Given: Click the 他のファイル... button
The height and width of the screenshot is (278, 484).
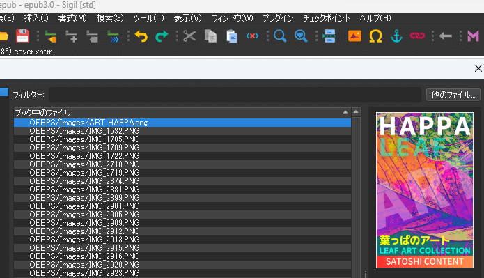Looking at the screenshot, I should 453,95.
